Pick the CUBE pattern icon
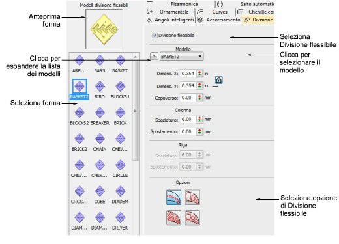The width and height of the screenshot is (339, 244). (100, 191)
